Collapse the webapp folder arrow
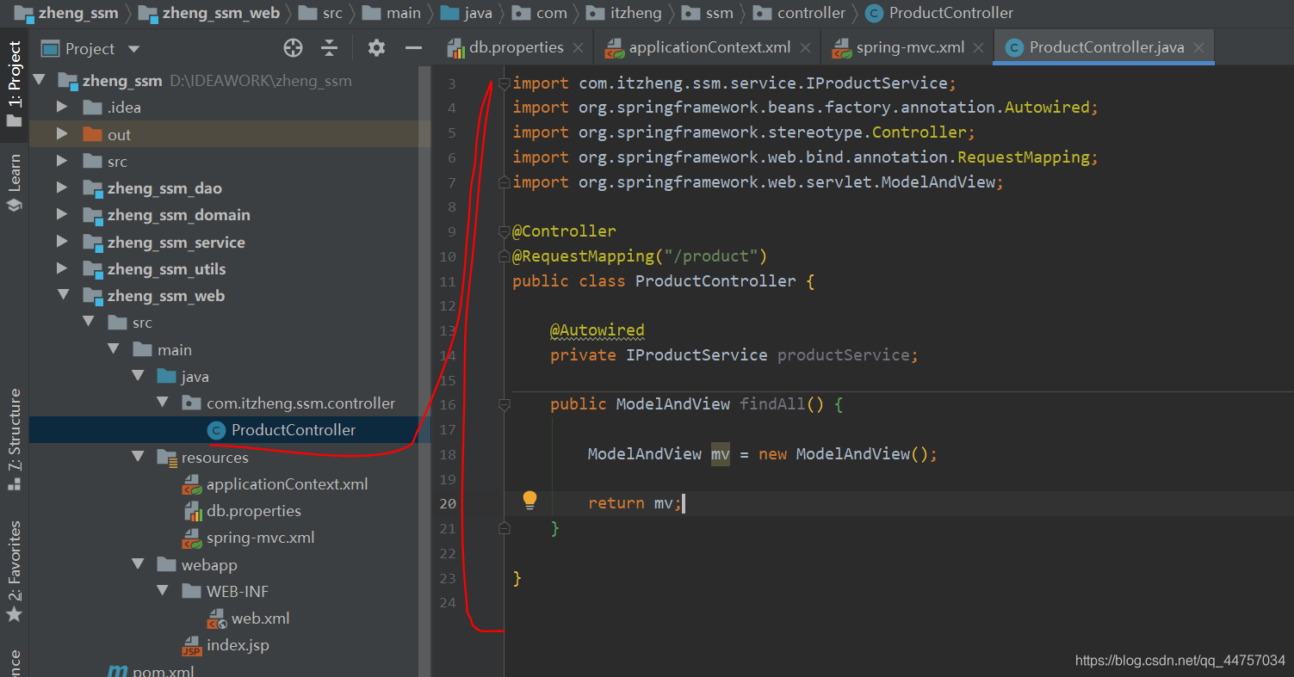The height and width of the screenshot is (677, 1294). 138,564
